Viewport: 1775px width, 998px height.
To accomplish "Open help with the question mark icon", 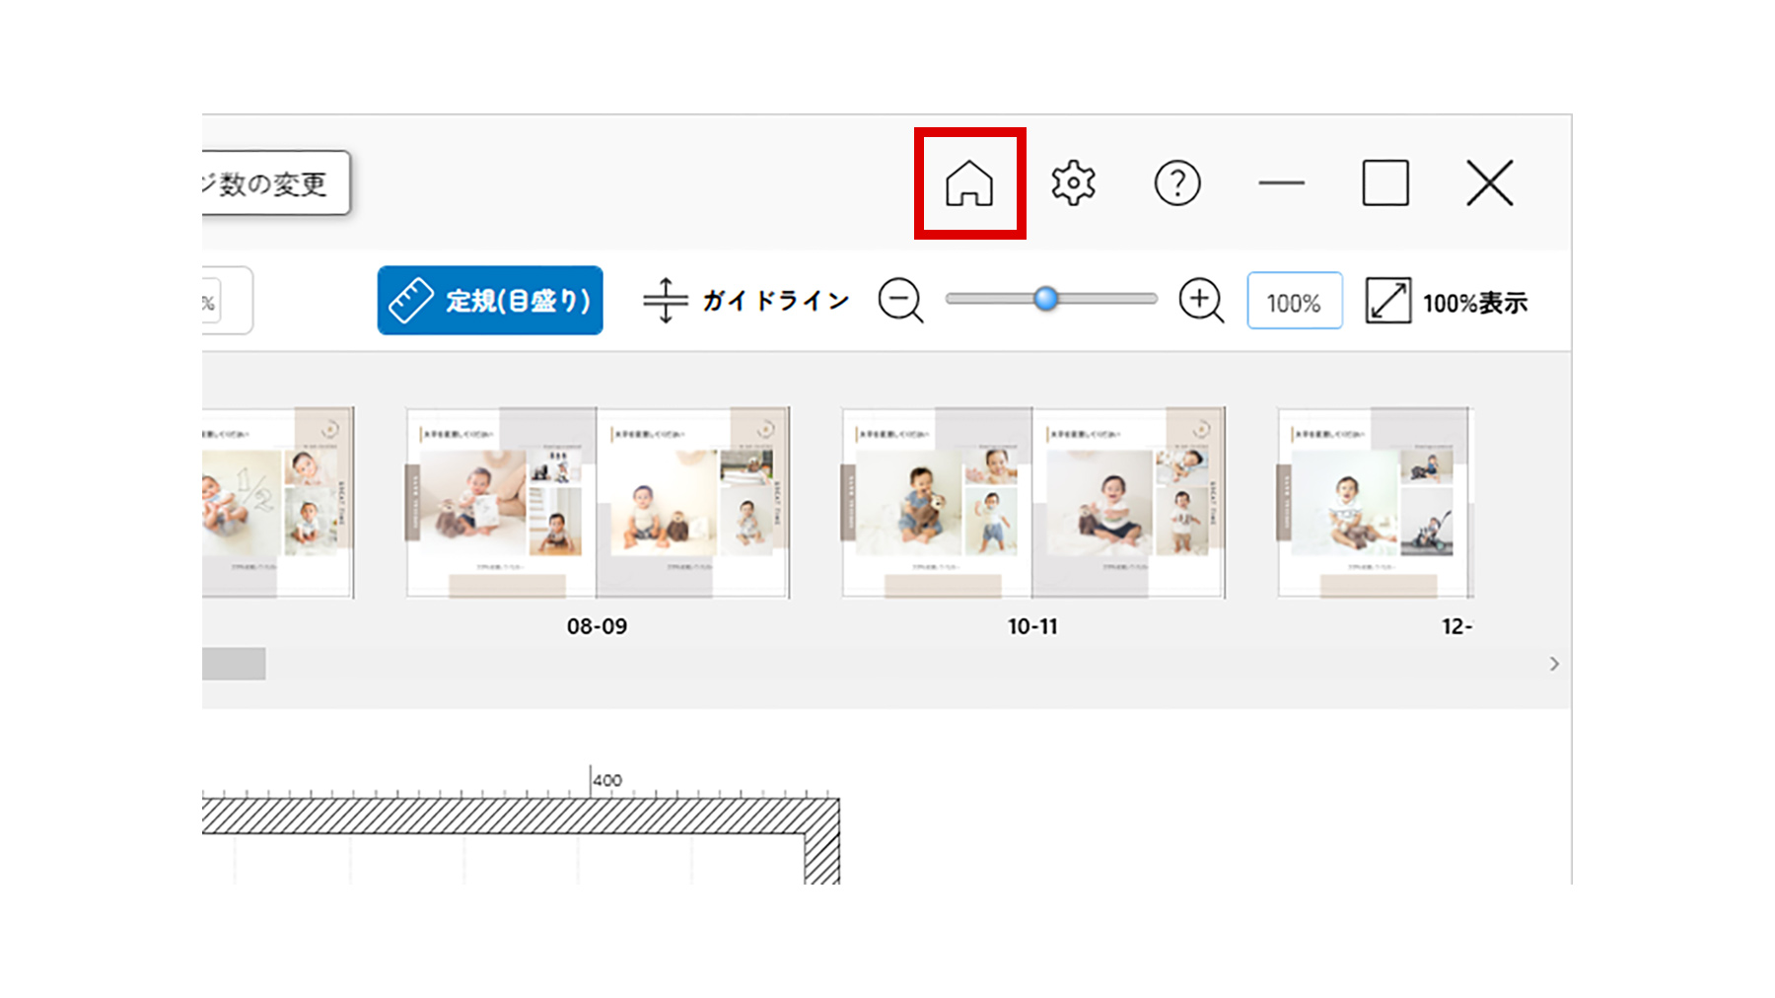I will point(1177,183).
